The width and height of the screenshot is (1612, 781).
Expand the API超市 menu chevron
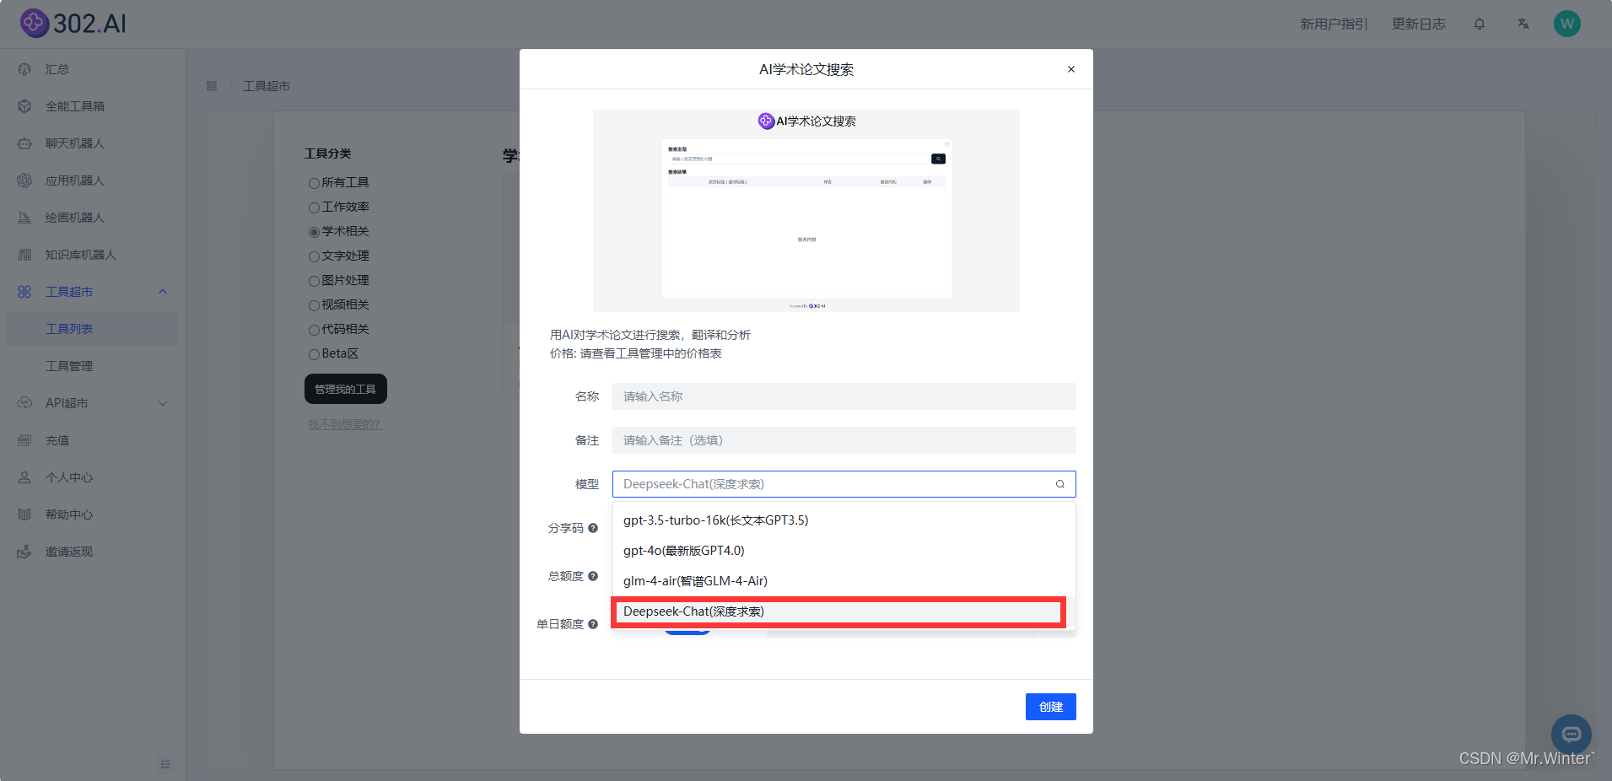point(163,403)
